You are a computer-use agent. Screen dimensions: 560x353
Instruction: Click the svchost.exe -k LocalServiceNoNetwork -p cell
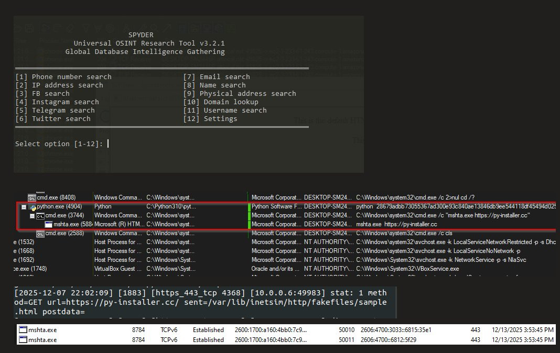coord(438,251)
